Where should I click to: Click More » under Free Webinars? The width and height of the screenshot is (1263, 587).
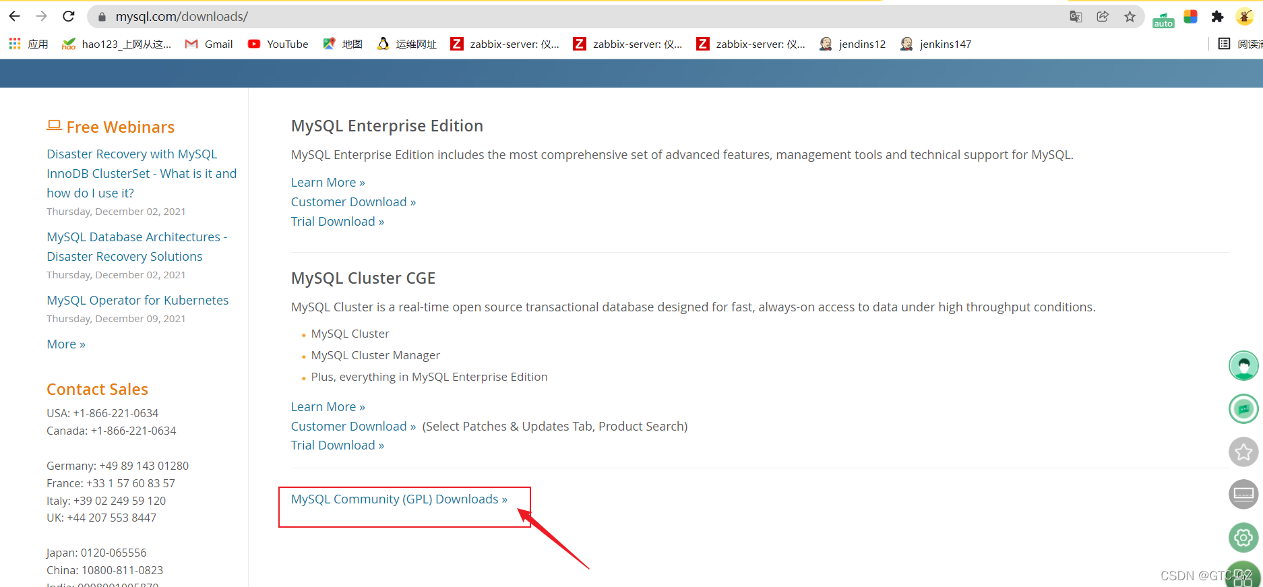point(66,344)
